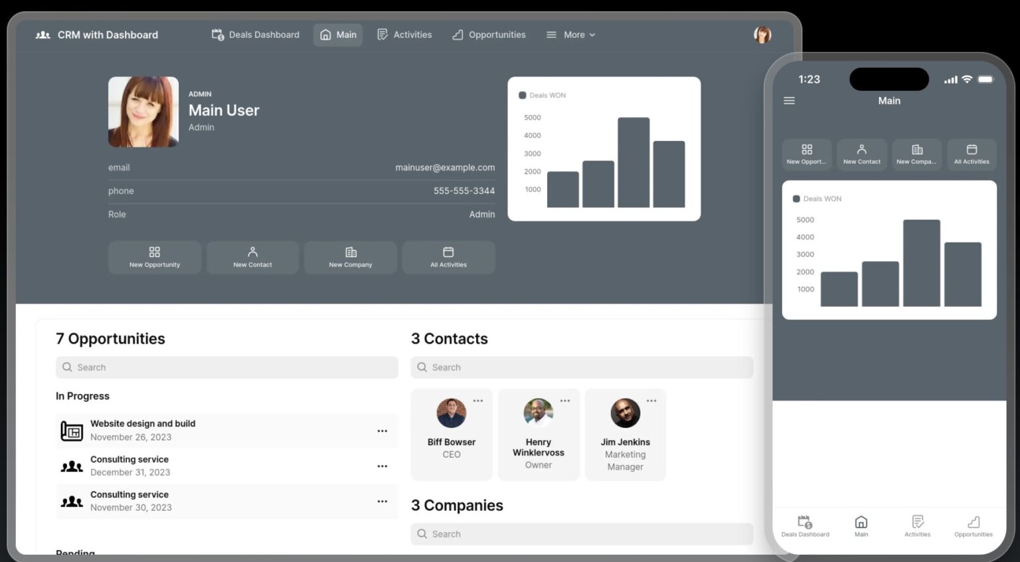Viewport: 1020px width, 562px height.
Task: Click the New Opportunity grid icon
Action: tap(155, 252)
